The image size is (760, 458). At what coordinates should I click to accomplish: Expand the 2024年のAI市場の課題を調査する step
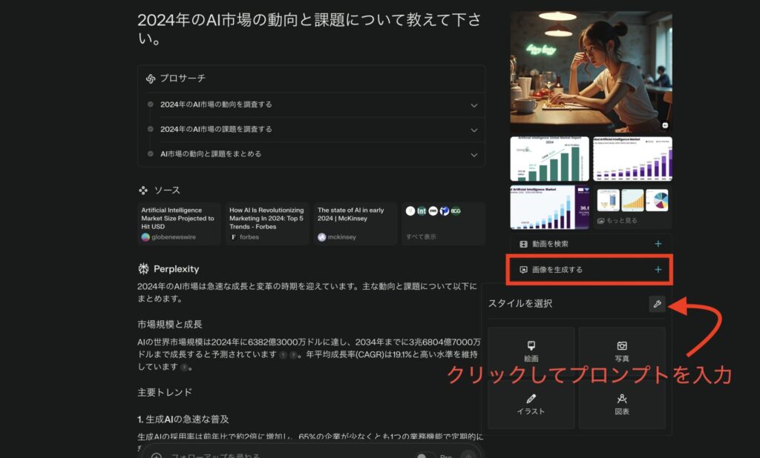tap(474, 130)
